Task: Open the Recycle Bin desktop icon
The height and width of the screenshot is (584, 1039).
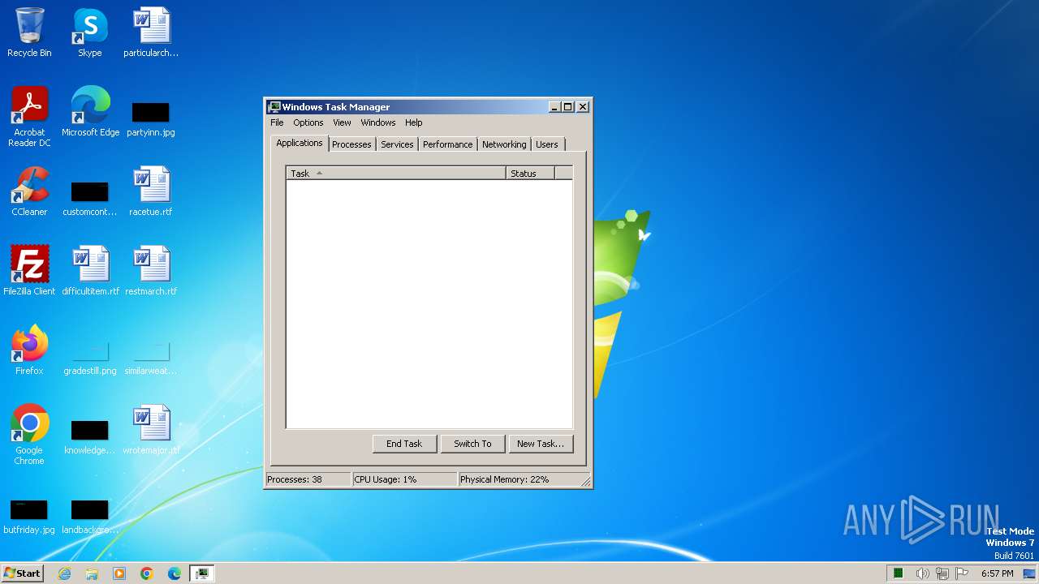Action: (29, 32)
